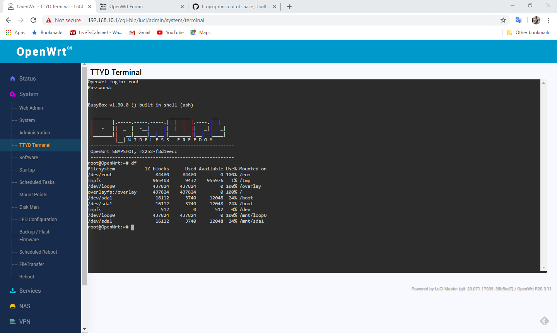Click the System gears icon
This screenshot has height=333, width=557.
12,94
